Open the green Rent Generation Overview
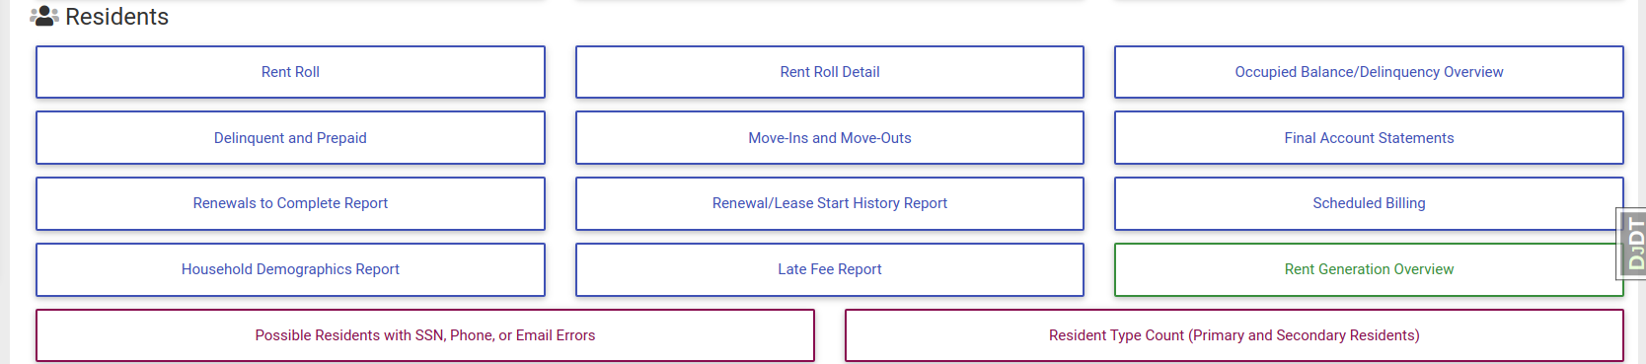The height and width of the screenshot is (364, 1646). [1369, 269]
